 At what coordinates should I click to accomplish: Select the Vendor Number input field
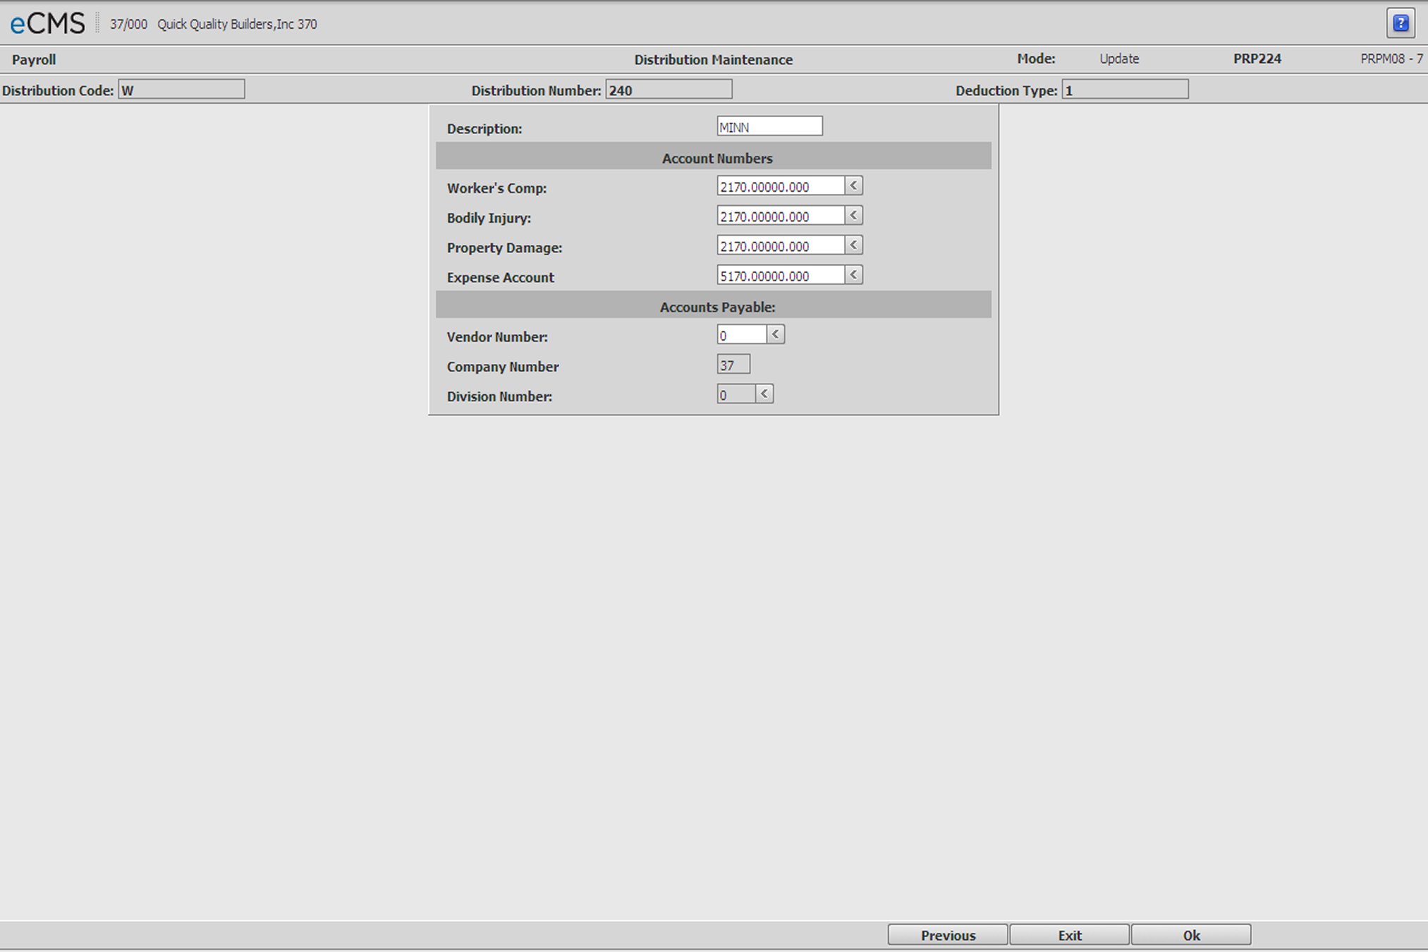coord(741,335)
